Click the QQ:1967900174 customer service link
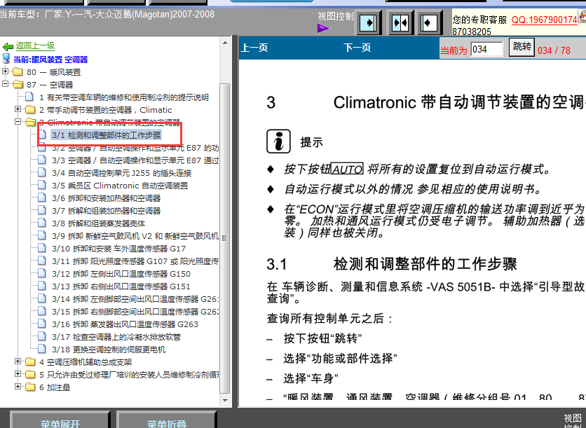Screen dimensions: 586x428 click(x=544, y=20)
